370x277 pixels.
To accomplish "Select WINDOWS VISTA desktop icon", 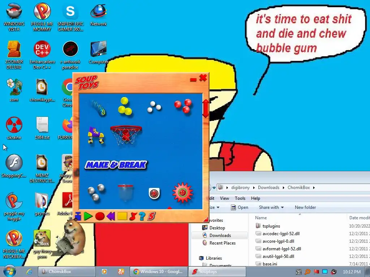I will coord(14,17).
